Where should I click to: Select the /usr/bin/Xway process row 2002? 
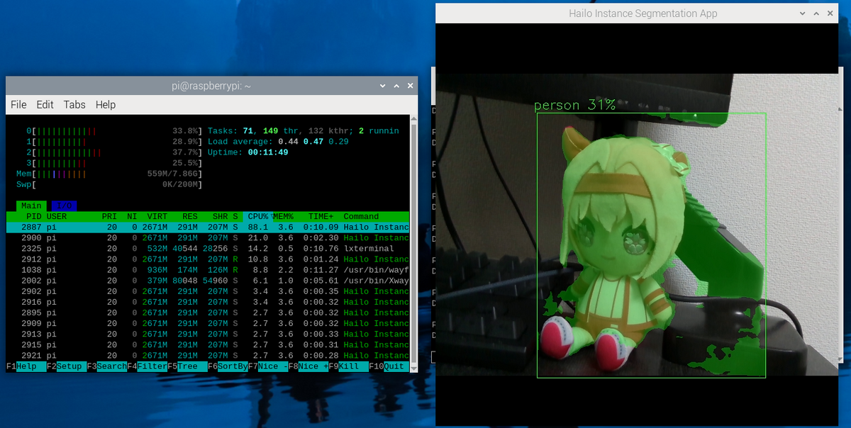point(208,281)
